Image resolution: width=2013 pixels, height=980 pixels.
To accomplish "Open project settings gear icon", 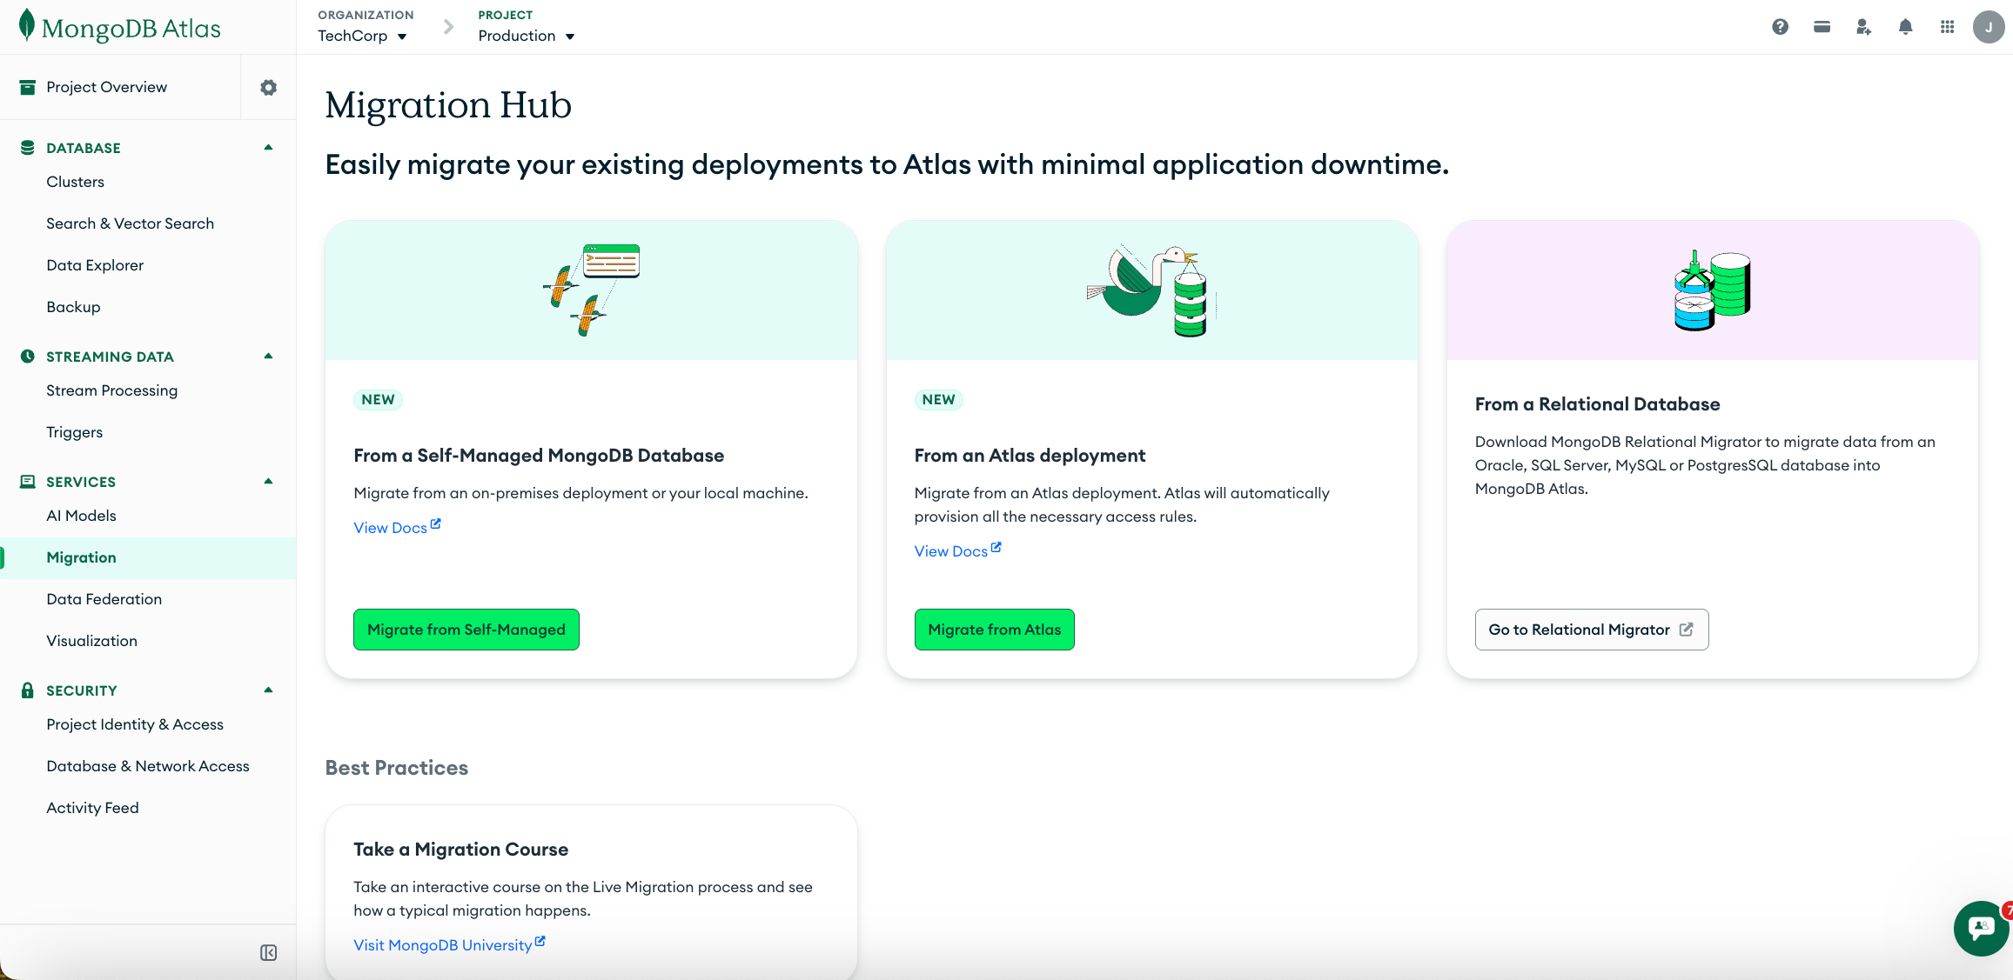I will click(268, 87).
